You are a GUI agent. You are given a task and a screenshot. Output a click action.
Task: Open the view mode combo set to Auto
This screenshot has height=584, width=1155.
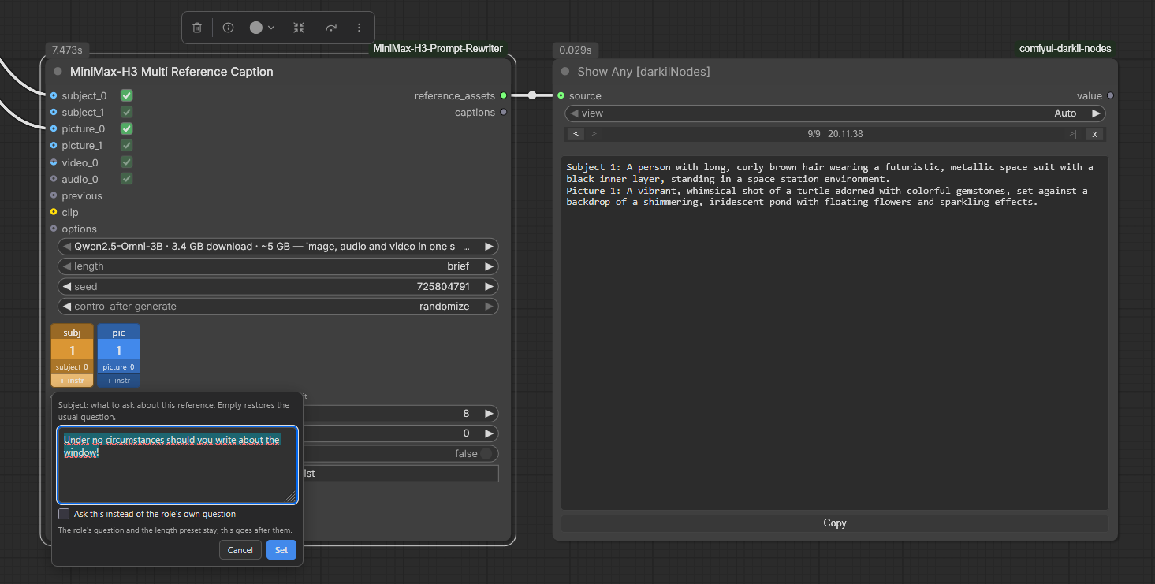pos(835,113)
